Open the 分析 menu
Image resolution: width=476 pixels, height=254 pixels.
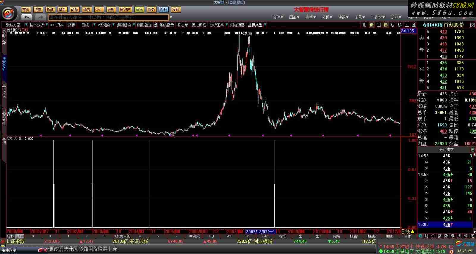tap(327, 17)
